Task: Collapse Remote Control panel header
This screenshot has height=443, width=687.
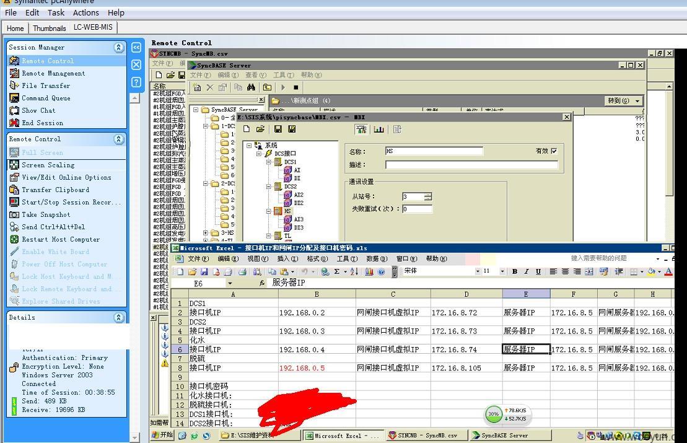Action: pos(119,139)
